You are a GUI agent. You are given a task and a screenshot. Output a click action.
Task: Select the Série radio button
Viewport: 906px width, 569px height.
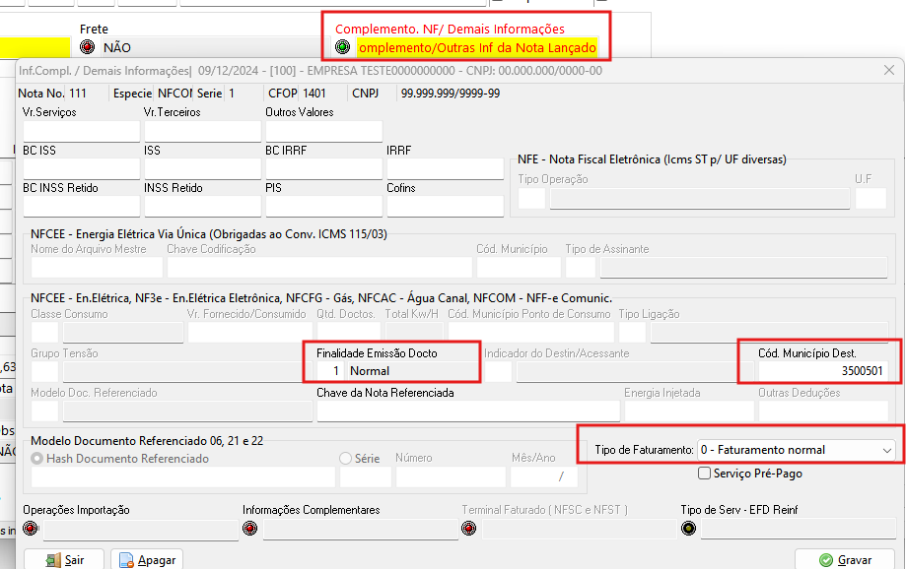click(345, 457)
